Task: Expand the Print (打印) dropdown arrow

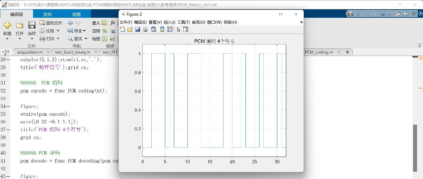Action: tap(58, 38)
